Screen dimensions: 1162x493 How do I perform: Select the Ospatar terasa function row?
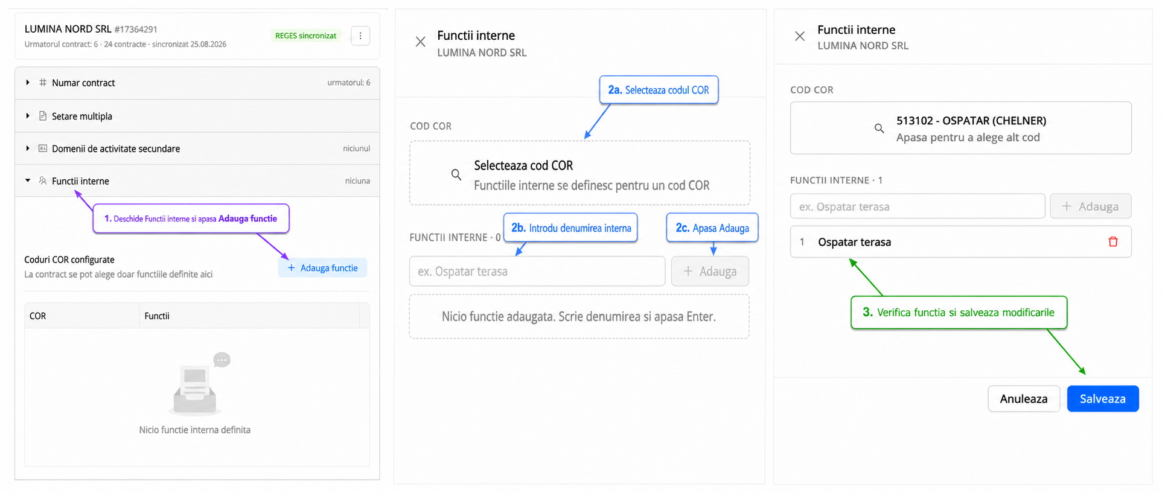[960, 242]
